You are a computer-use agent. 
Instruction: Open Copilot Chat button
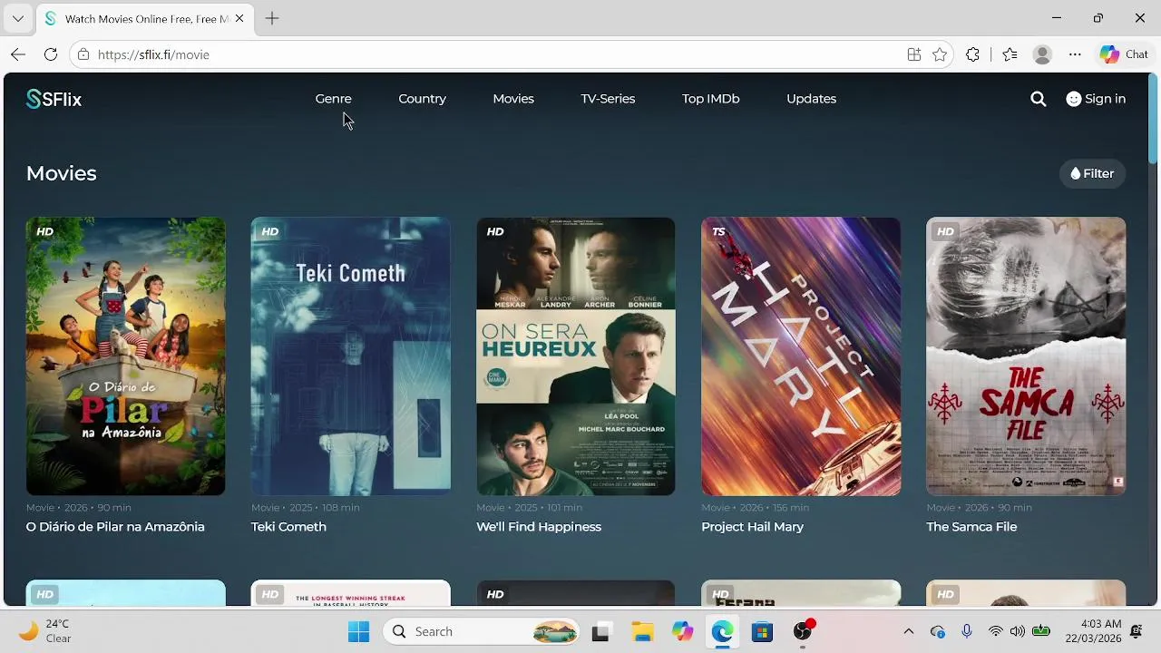click(1125, 54)
